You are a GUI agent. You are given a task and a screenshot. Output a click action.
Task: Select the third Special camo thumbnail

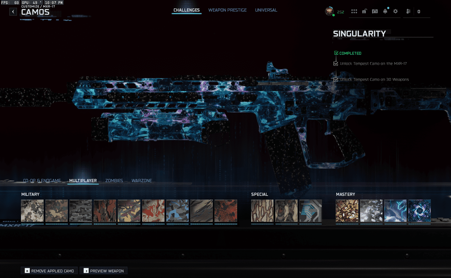(310, 211)
